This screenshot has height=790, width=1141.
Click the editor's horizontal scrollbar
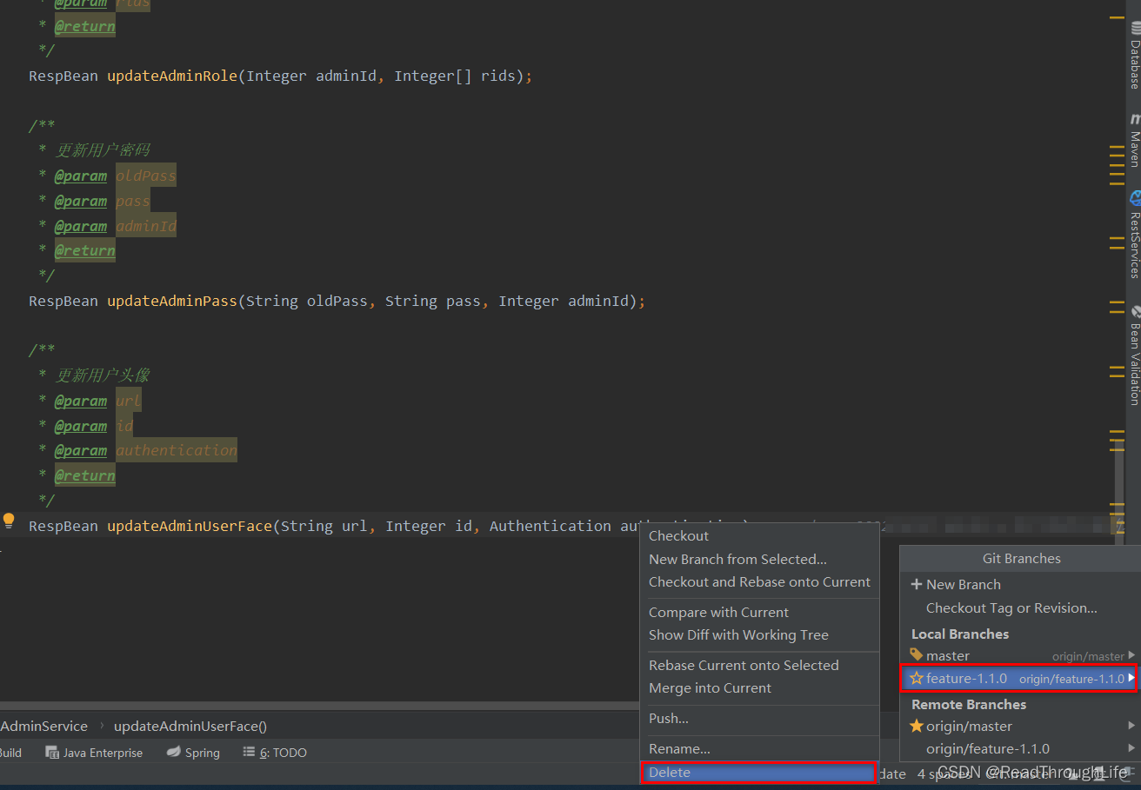[319, 704]
